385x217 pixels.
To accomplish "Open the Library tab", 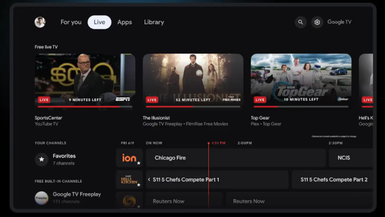I will (x=154, y=22).
